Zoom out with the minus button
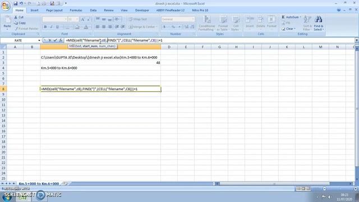Screen dimensions: 359x202 click(324, 189)
